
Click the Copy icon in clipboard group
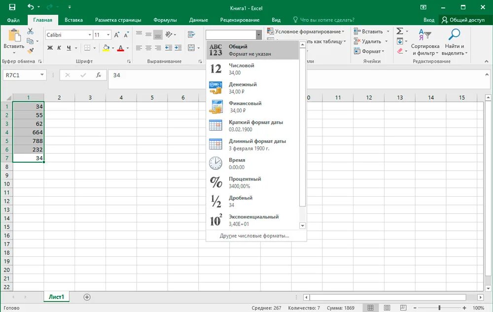pos(30,41)
